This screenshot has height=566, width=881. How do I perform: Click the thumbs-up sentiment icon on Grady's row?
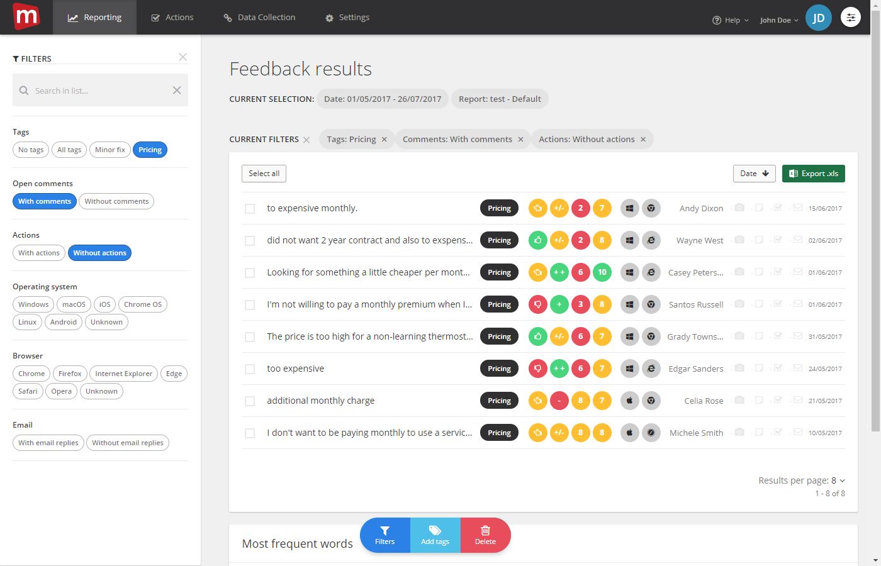coord(537,336)
